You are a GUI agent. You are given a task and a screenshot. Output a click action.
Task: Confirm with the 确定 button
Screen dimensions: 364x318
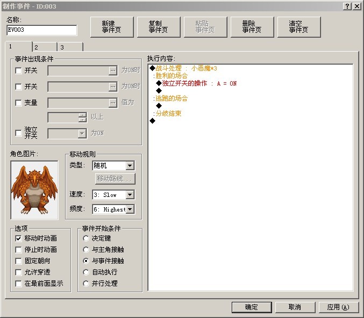click(x=252, y=307)
